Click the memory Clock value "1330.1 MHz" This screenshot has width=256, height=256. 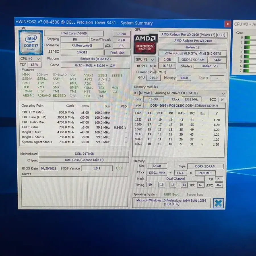pyautogui.click(x=157, y=173)
